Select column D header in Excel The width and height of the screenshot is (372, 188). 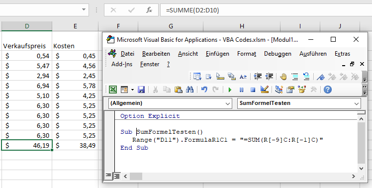27,26
